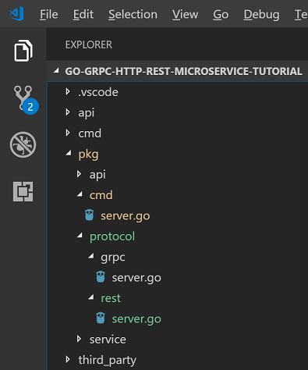308x370 pixels.
Task: Expand the .vscode folder arrow
Action: pyautogui.click(x=68, y=91)
